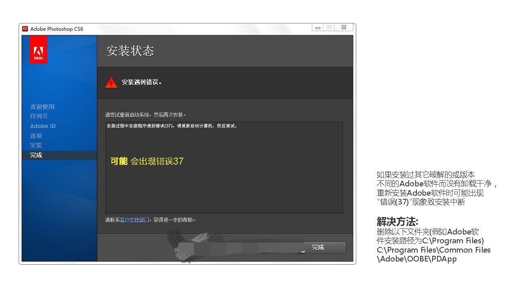
Task: Click the red warning triangle icon
Action: coord(111,82)
